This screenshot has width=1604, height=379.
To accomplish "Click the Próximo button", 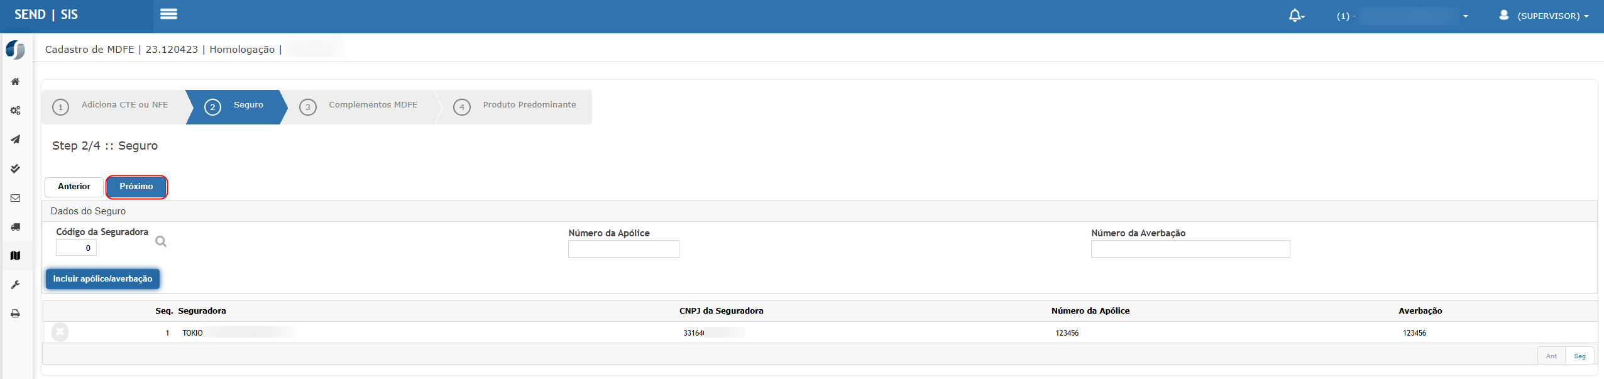I will click(x=136, y=187).
